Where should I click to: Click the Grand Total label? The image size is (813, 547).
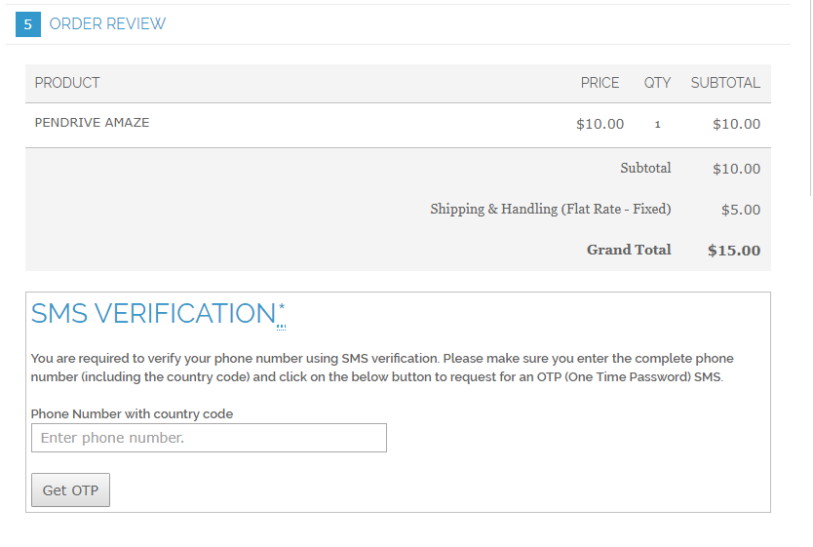(629, 250)
